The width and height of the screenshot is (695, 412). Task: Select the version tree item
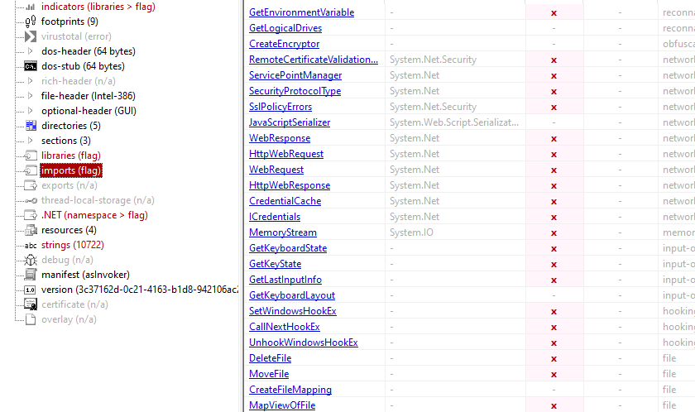coord(140,290)
